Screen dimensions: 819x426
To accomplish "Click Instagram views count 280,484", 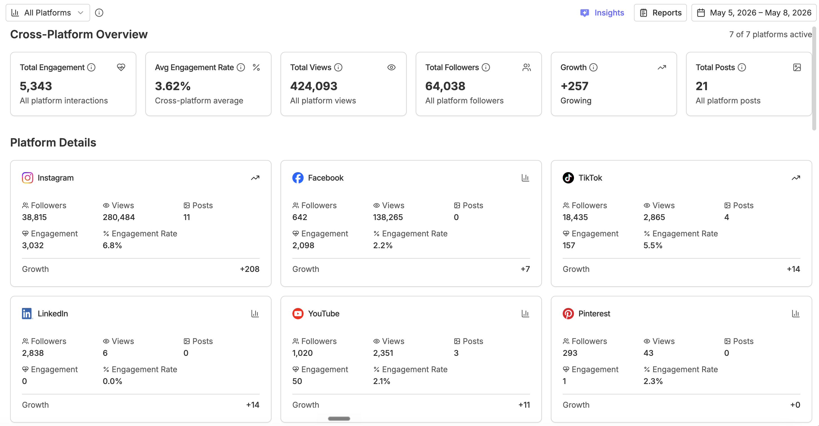I will 119,217.
